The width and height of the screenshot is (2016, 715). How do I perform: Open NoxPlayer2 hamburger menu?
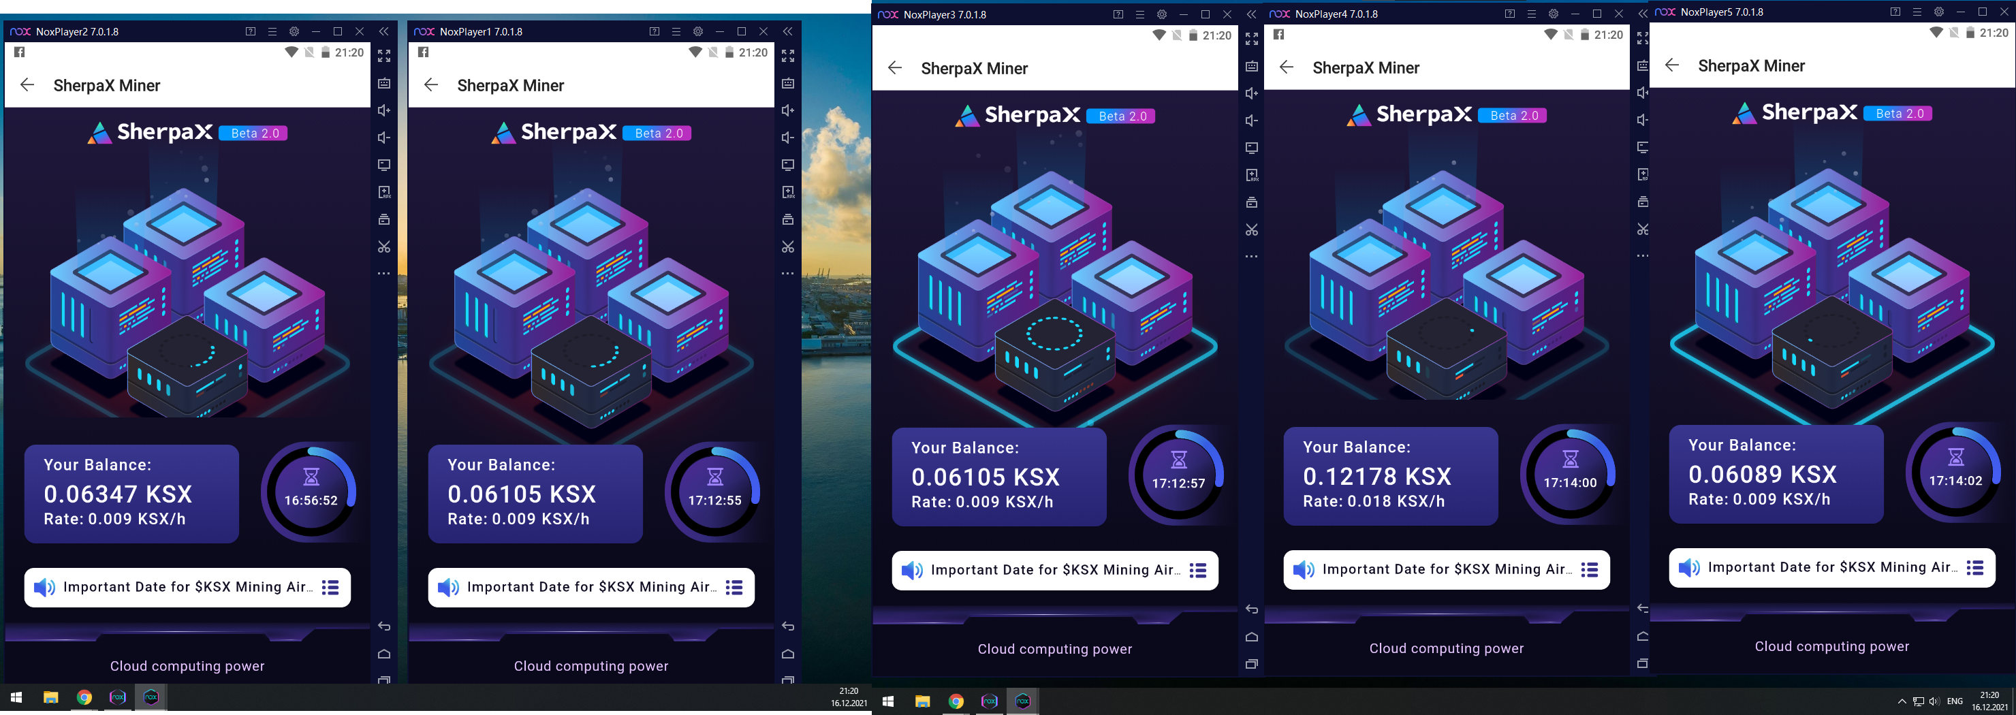point(272,31)
